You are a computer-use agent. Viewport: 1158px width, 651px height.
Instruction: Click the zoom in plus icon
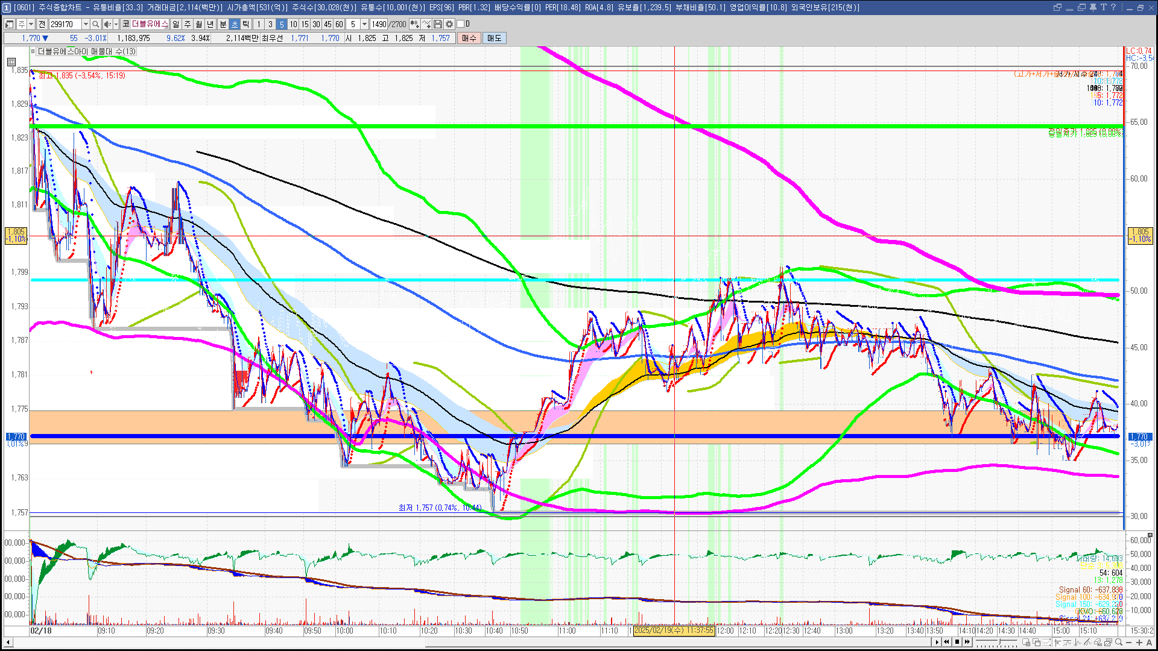pyautogui.click(x=1139, y=643)
